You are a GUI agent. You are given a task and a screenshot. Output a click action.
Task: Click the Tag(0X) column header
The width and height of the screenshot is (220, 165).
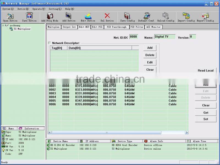[59, 48]
